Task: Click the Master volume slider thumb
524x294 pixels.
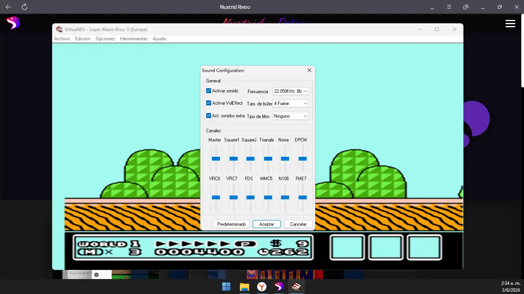Action: click(216, 159)
